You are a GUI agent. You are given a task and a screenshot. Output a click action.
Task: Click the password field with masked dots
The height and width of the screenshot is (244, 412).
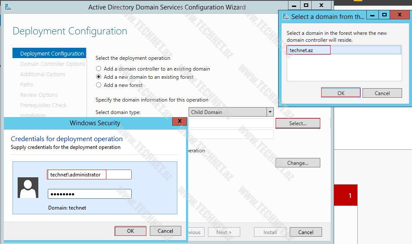tap(89, 194)
